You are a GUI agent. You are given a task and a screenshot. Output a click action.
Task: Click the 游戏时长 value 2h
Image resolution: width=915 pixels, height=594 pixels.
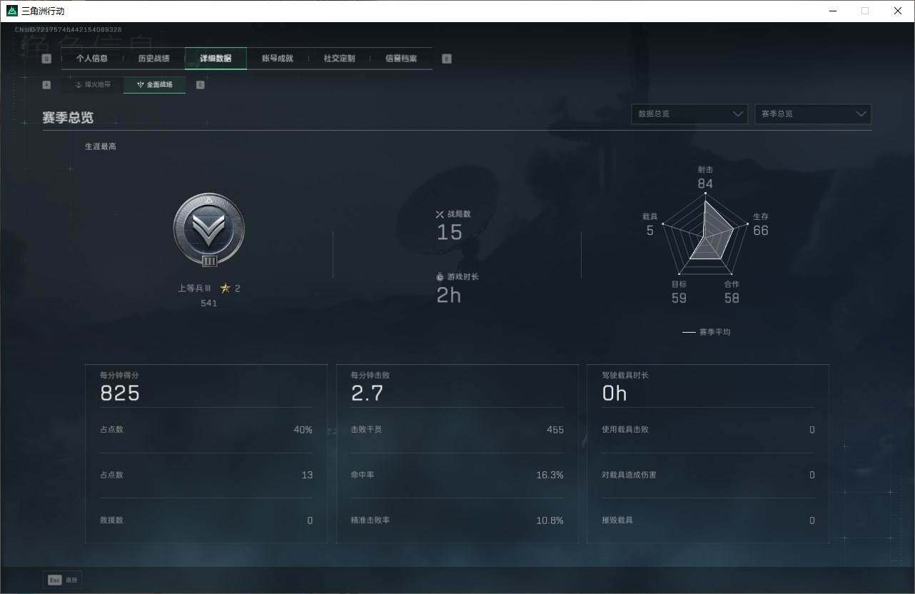click(449, 295)
